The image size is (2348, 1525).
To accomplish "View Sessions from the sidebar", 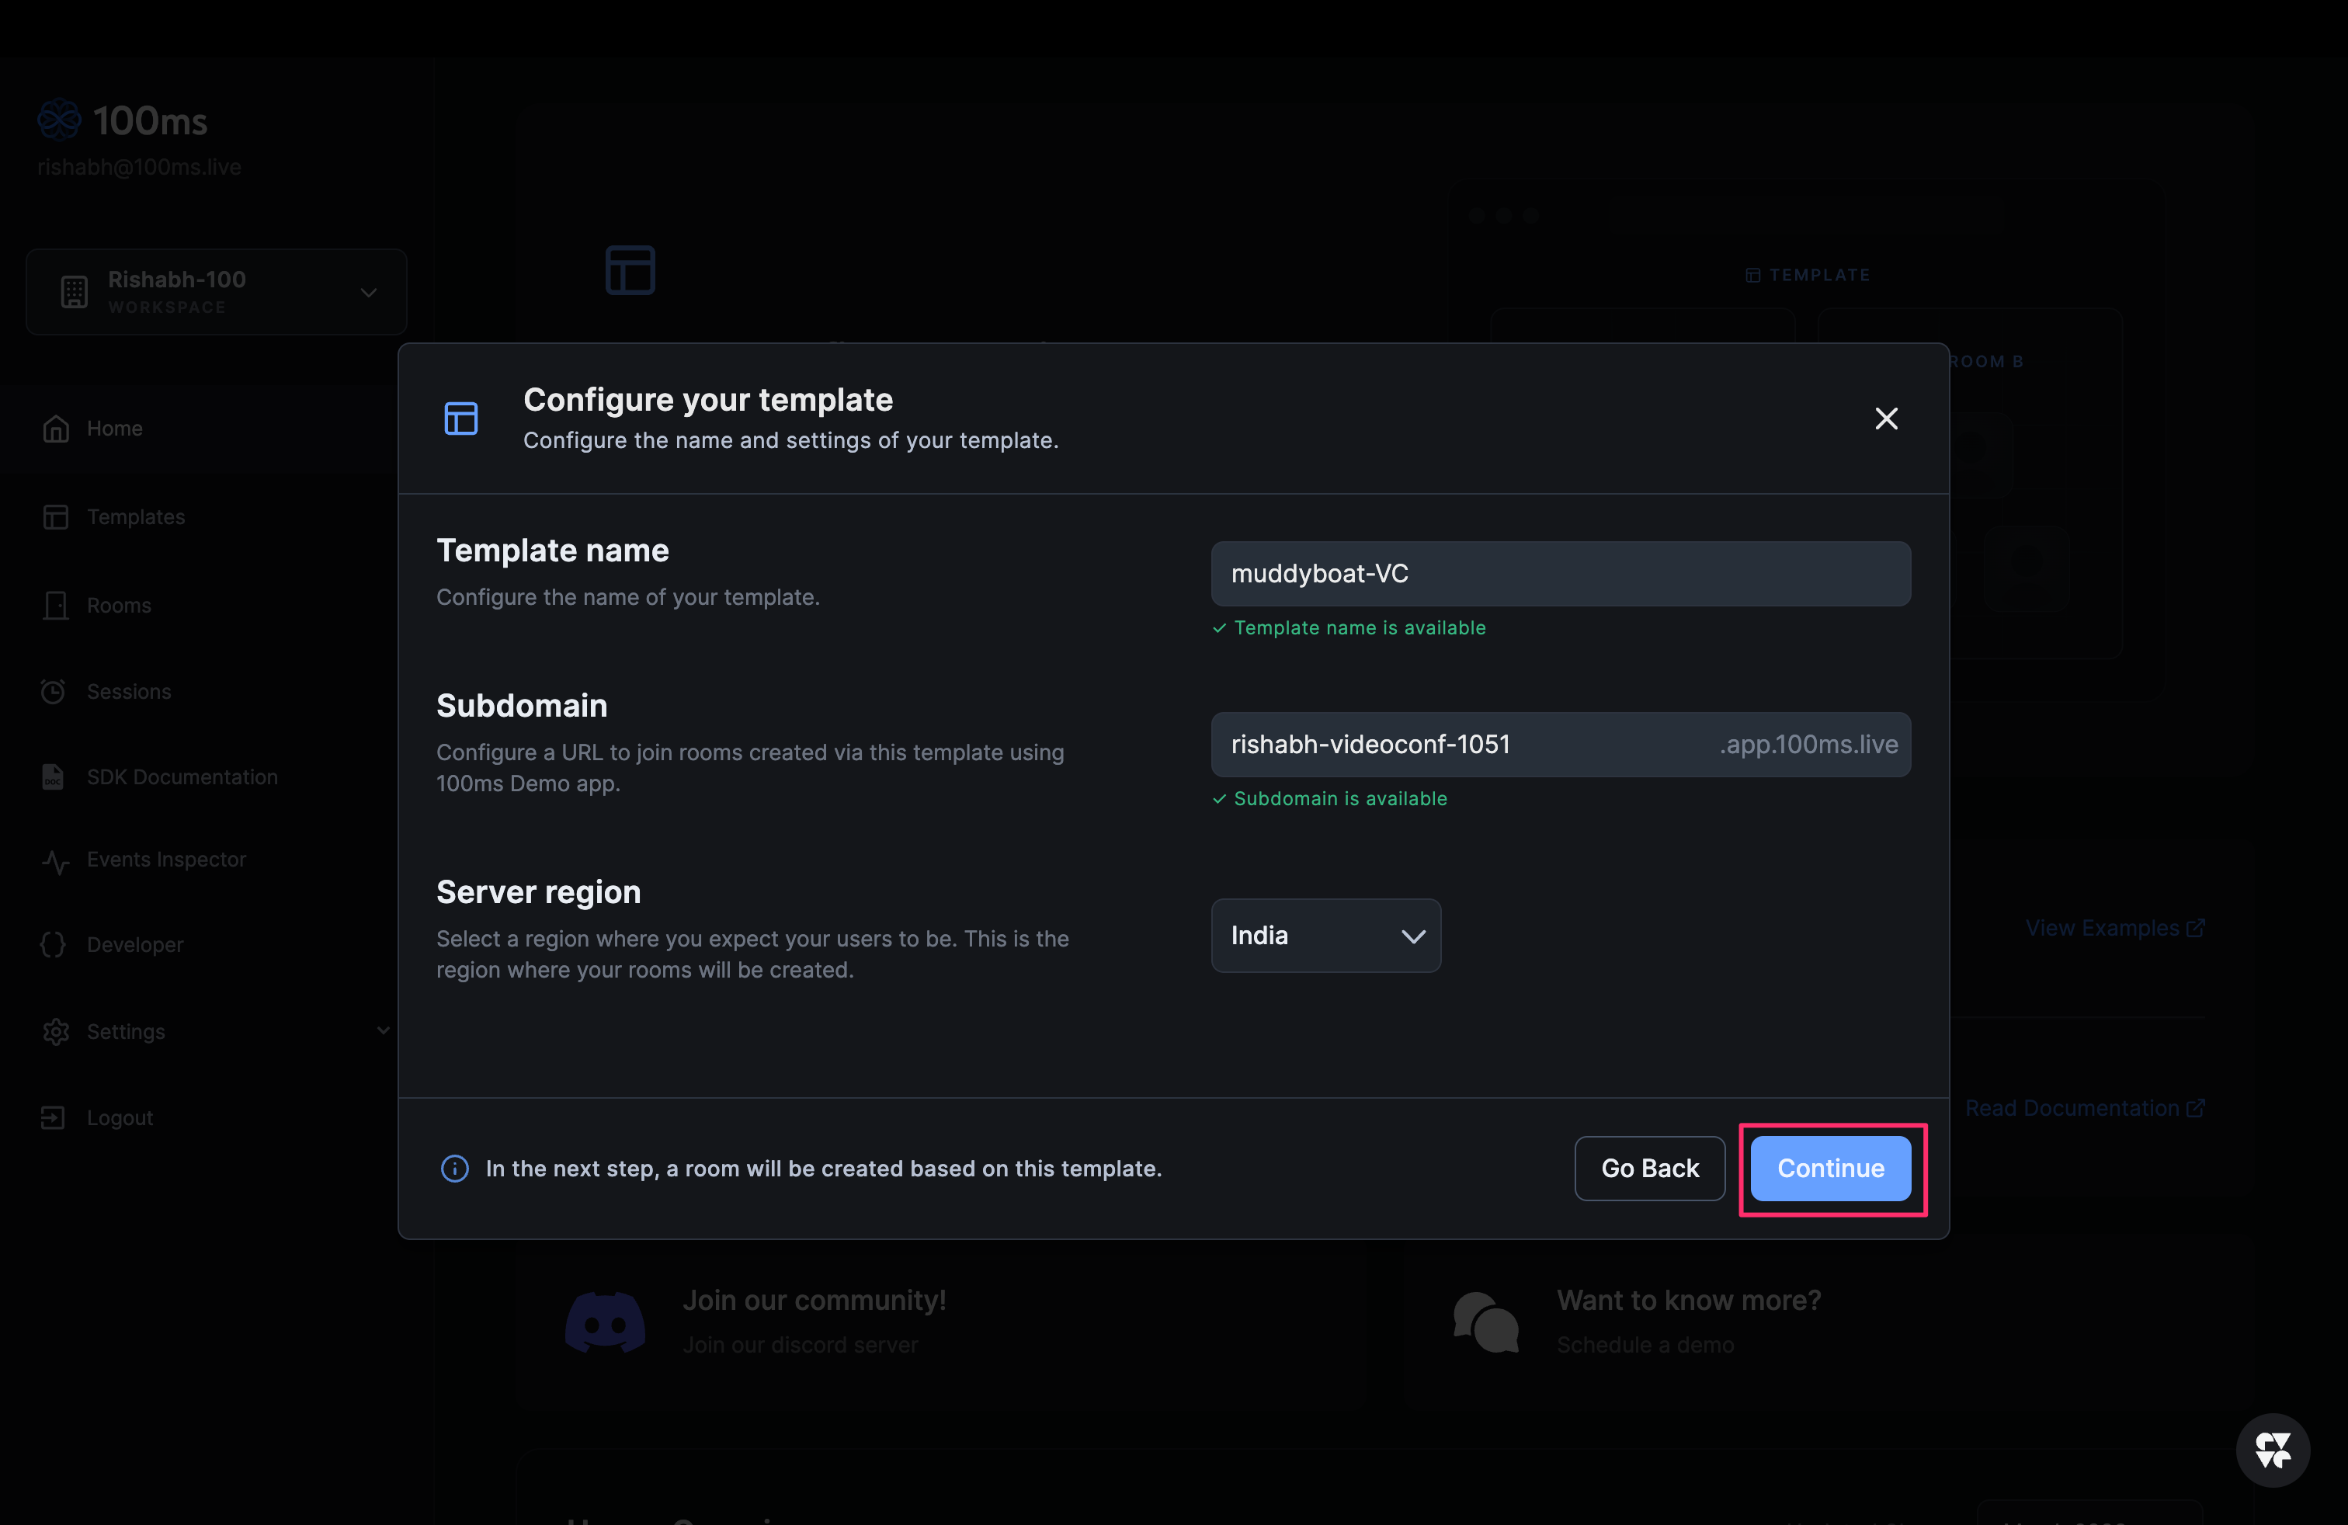I will [x=128, y=690].
